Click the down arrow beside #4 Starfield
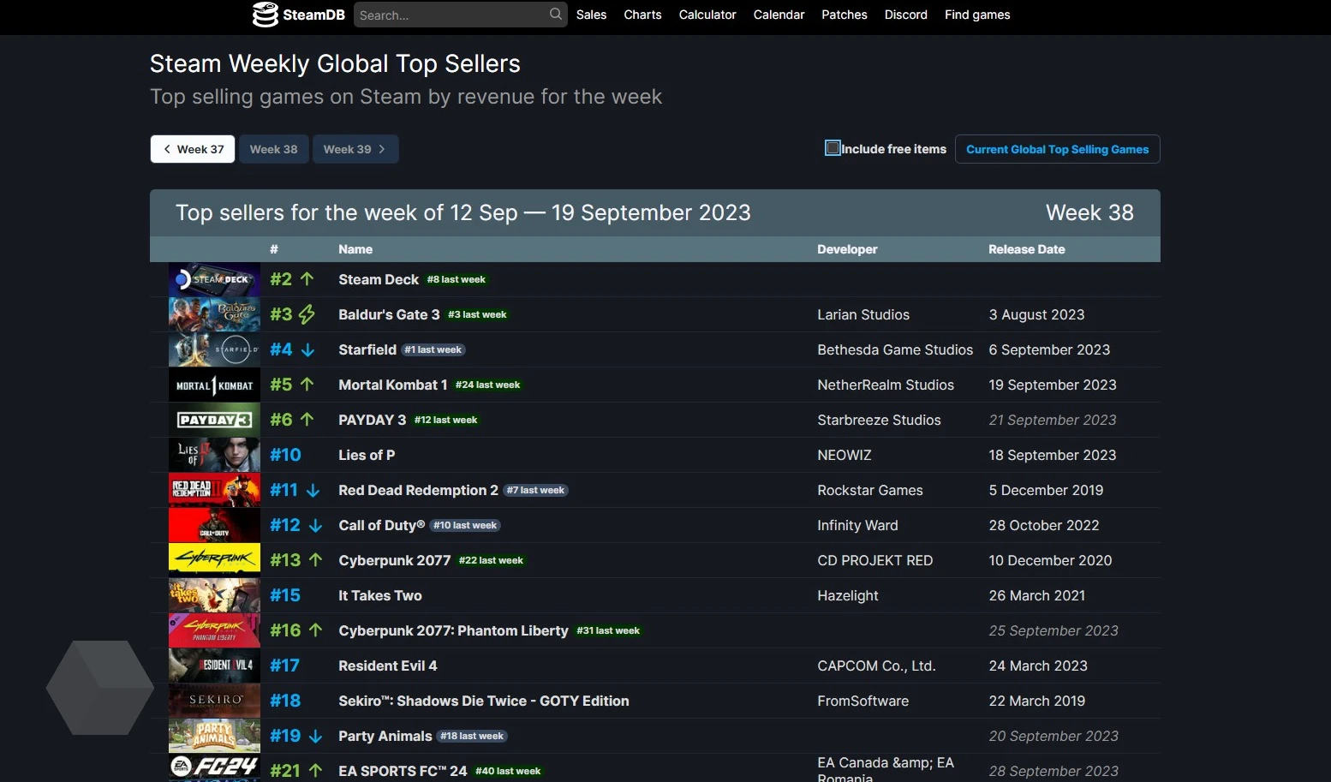The width and height of the screenshot is (1331, 782). tap(307, 349)
